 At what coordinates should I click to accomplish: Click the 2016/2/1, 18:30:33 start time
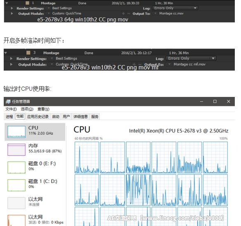point(125,3)
